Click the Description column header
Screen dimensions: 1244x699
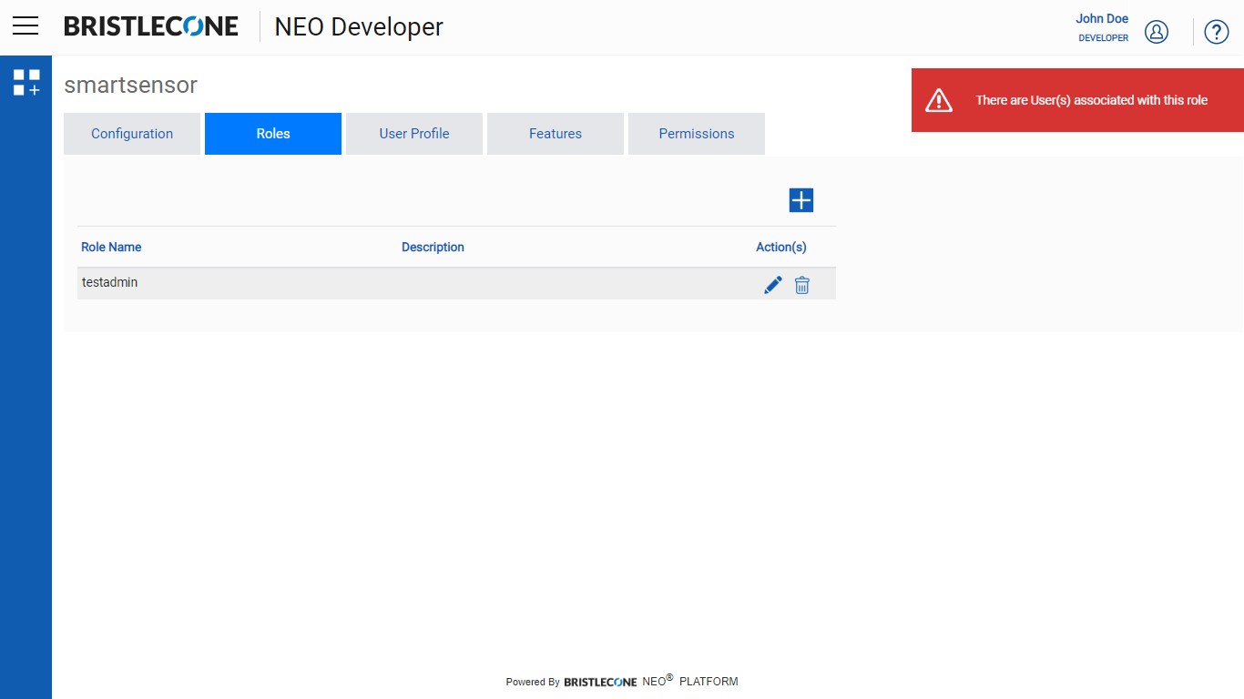point(433,247)
